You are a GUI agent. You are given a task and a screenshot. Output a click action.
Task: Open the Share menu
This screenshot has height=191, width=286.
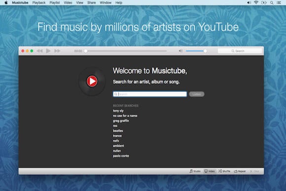pos(91,3)
